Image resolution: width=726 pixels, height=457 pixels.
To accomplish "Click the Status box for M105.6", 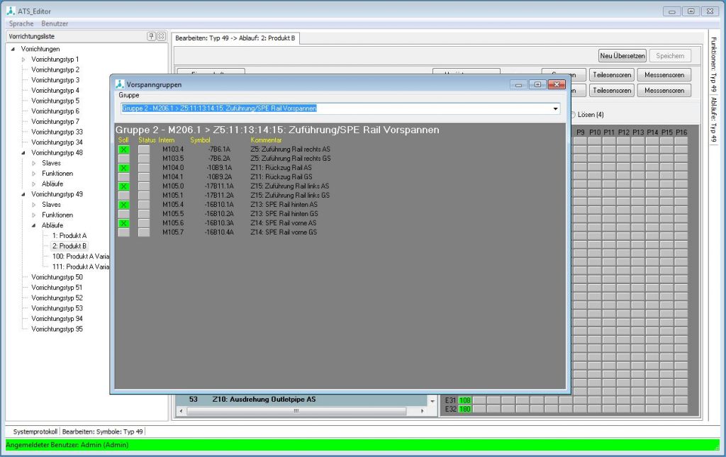I will 144,223.
